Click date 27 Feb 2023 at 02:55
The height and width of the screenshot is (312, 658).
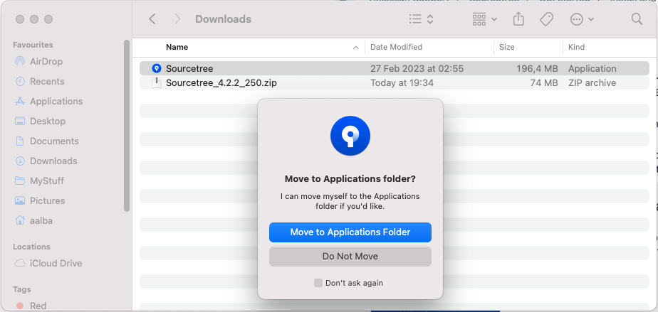[x=417, y=69]
